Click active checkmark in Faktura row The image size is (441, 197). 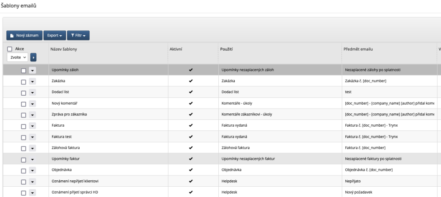[191, 126]
